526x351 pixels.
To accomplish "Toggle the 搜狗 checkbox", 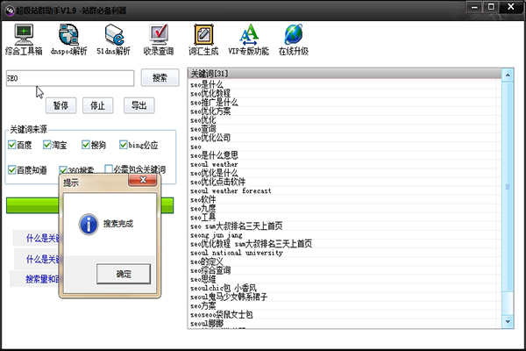I will click(86, 145).
